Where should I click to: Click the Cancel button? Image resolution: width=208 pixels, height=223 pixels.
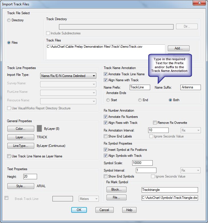pyautogui.click(x=105, y=210)
